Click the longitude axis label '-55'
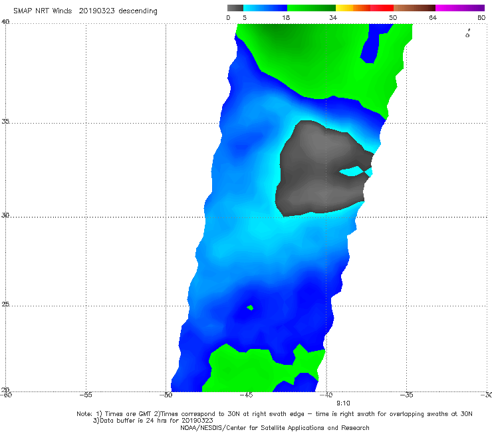The image size is (492, 432). 86,395
